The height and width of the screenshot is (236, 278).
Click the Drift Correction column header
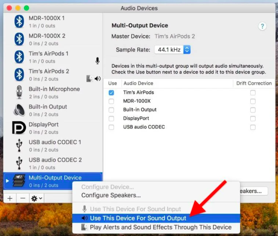coord(254,83)
